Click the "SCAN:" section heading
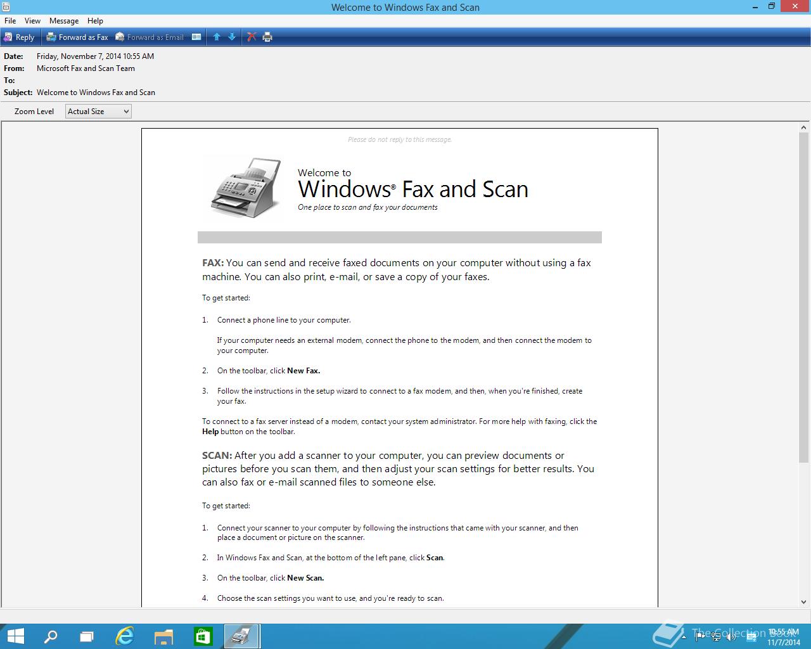This screenshot has width=811, height=649. [x=217, y=456]
